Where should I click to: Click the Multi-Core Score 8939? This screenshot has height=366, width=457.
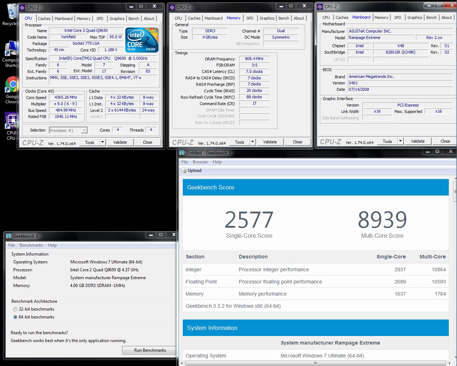point(382,219)
